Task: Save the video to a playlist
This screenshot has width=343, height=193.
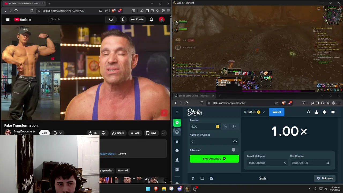Action: click(x=151, y=133)
